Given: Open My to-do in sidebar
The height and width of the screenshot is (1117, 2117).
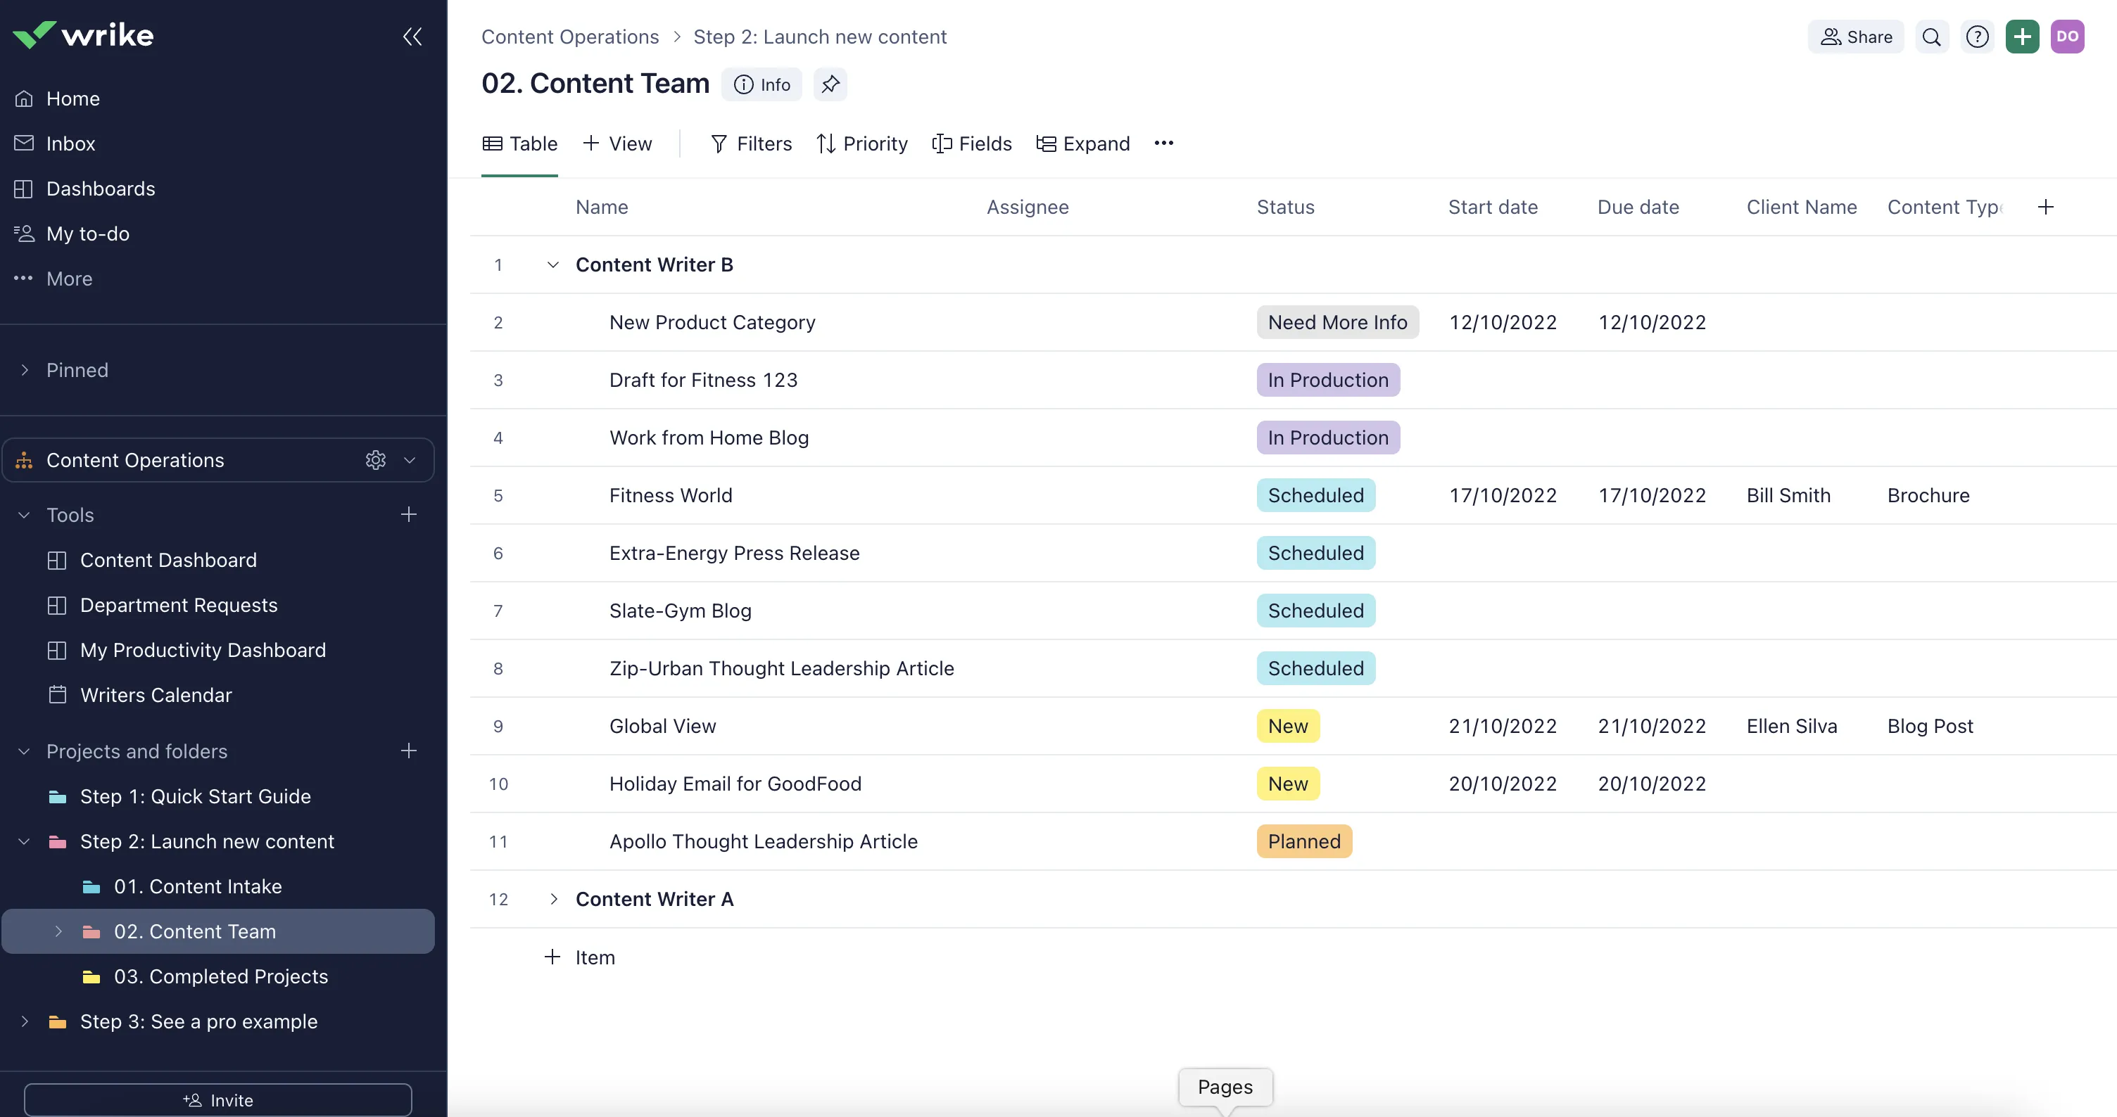Looking at the screenshot, I should click(x=88, y=234).
